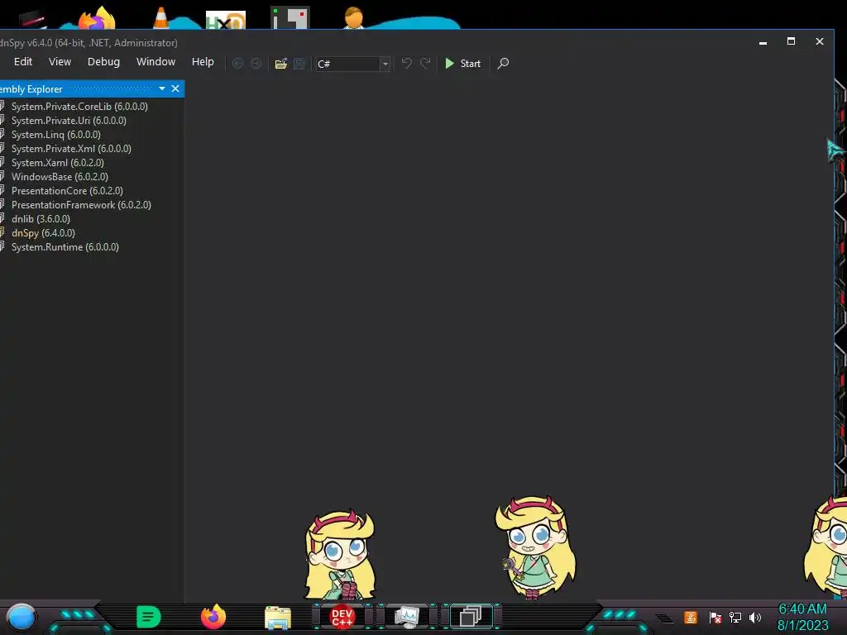
Task: Select dnlib (3.6.0.0) assembly
Action: [x=41, y=218]
